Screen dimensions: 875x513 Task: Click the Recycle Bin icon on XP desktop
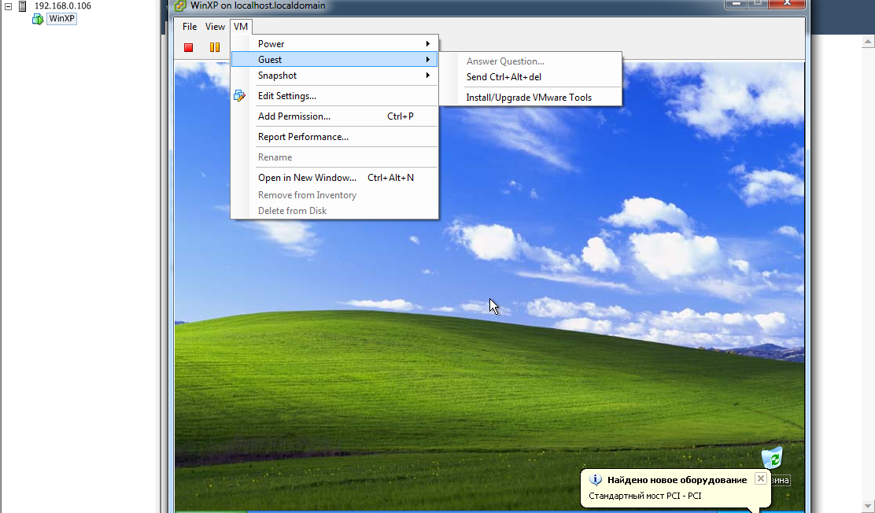pos(773,458)
